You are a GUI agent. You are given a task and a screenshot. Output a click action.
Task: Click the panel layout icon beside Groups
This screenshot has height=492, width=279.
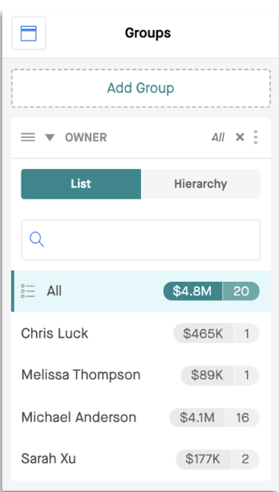(x=28, y=34)
